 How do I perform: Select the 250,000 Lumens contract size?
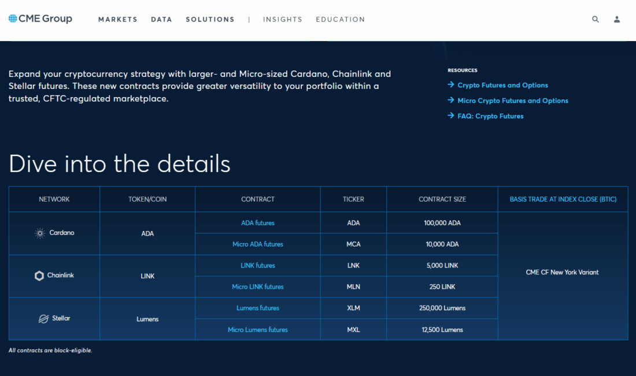click(442, 308)
